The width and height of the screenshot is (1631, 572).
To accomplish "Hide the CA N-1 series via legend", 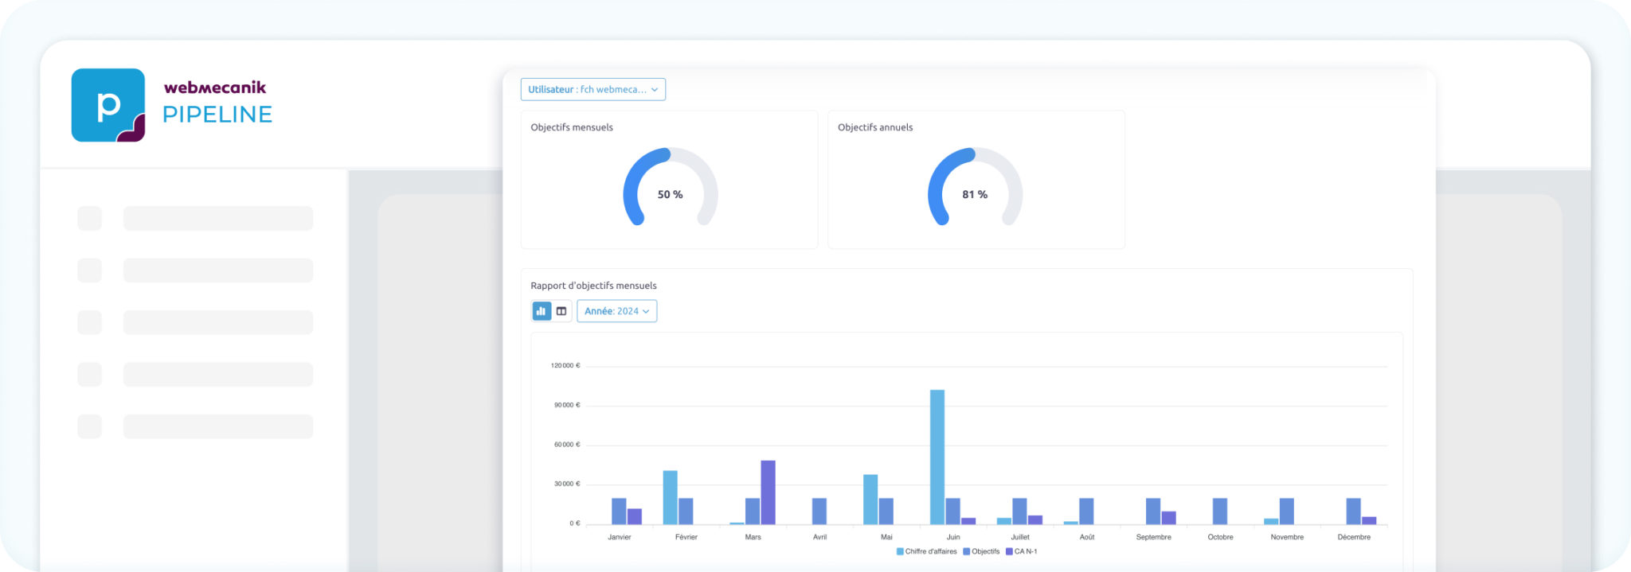I will point(1026,551).
